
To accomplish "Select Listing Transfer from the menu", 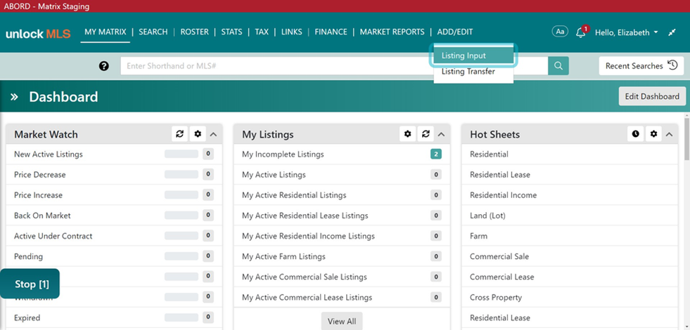I will [x=473, y=72].
